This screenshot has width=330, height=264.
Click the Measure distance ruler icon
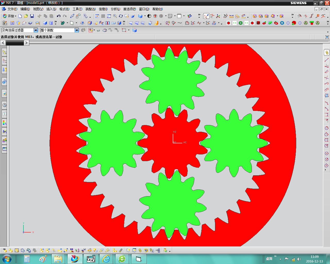[232, 16]
